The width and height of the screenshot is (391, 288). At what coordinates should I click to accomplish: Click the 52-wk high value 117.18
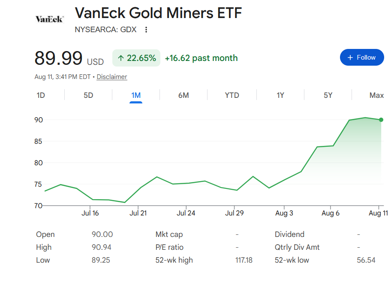[x=244, y=260]
